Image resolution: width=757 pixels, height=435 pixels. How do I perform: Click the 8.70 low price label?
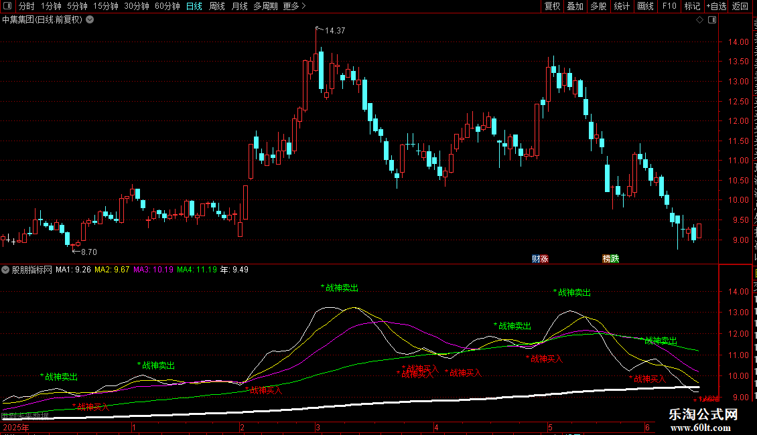click(89, 252)
